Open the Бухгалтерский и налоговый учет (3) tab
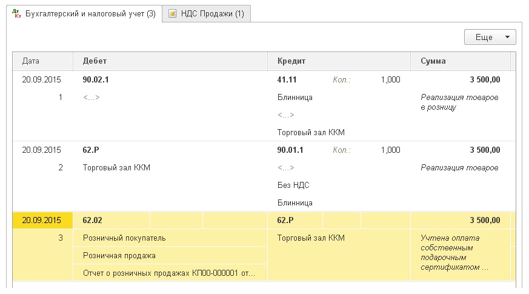 pyautogui.click(x=84, y=14)
